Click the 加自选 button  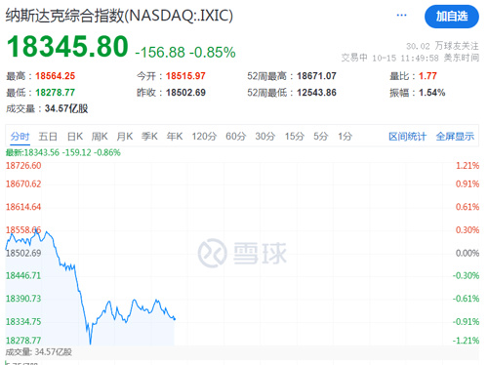click(452, 17)
